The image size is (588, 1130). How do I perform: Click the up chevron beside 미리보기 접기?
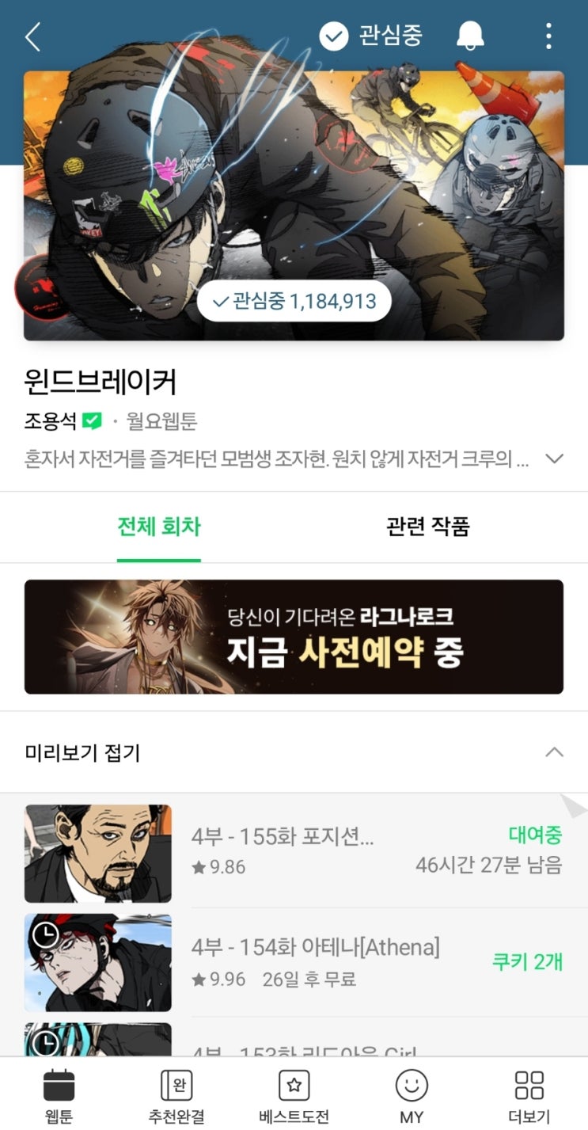[555, 752]
